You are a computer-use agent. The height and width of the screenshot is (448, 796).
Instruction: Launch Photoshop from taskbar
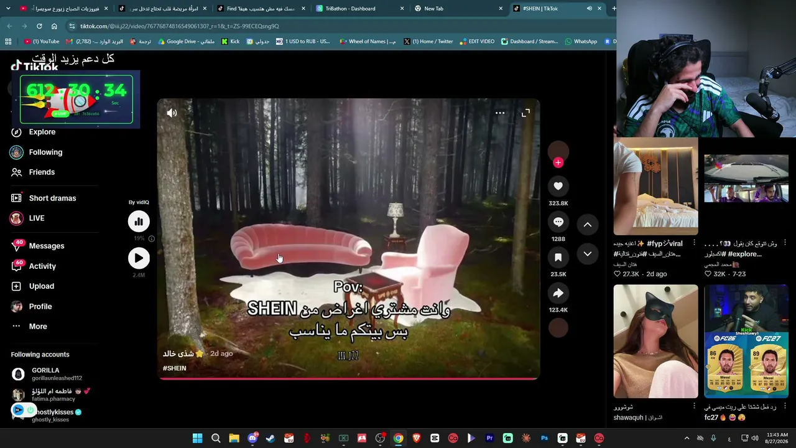click(x=544, y=438)
